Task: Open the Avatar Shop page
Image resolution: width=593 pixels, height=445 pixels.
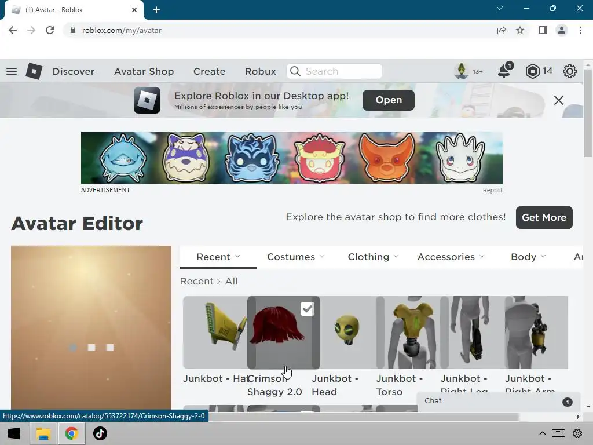Action: point(144,71)
